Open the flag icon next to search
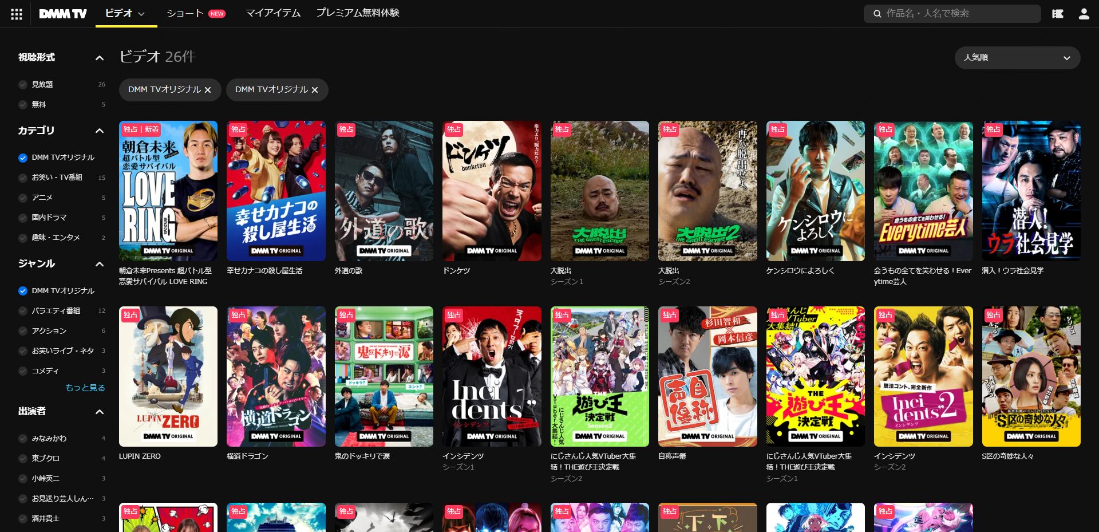This screenshot has width=1099, height=532. [x=1058, y=14]
